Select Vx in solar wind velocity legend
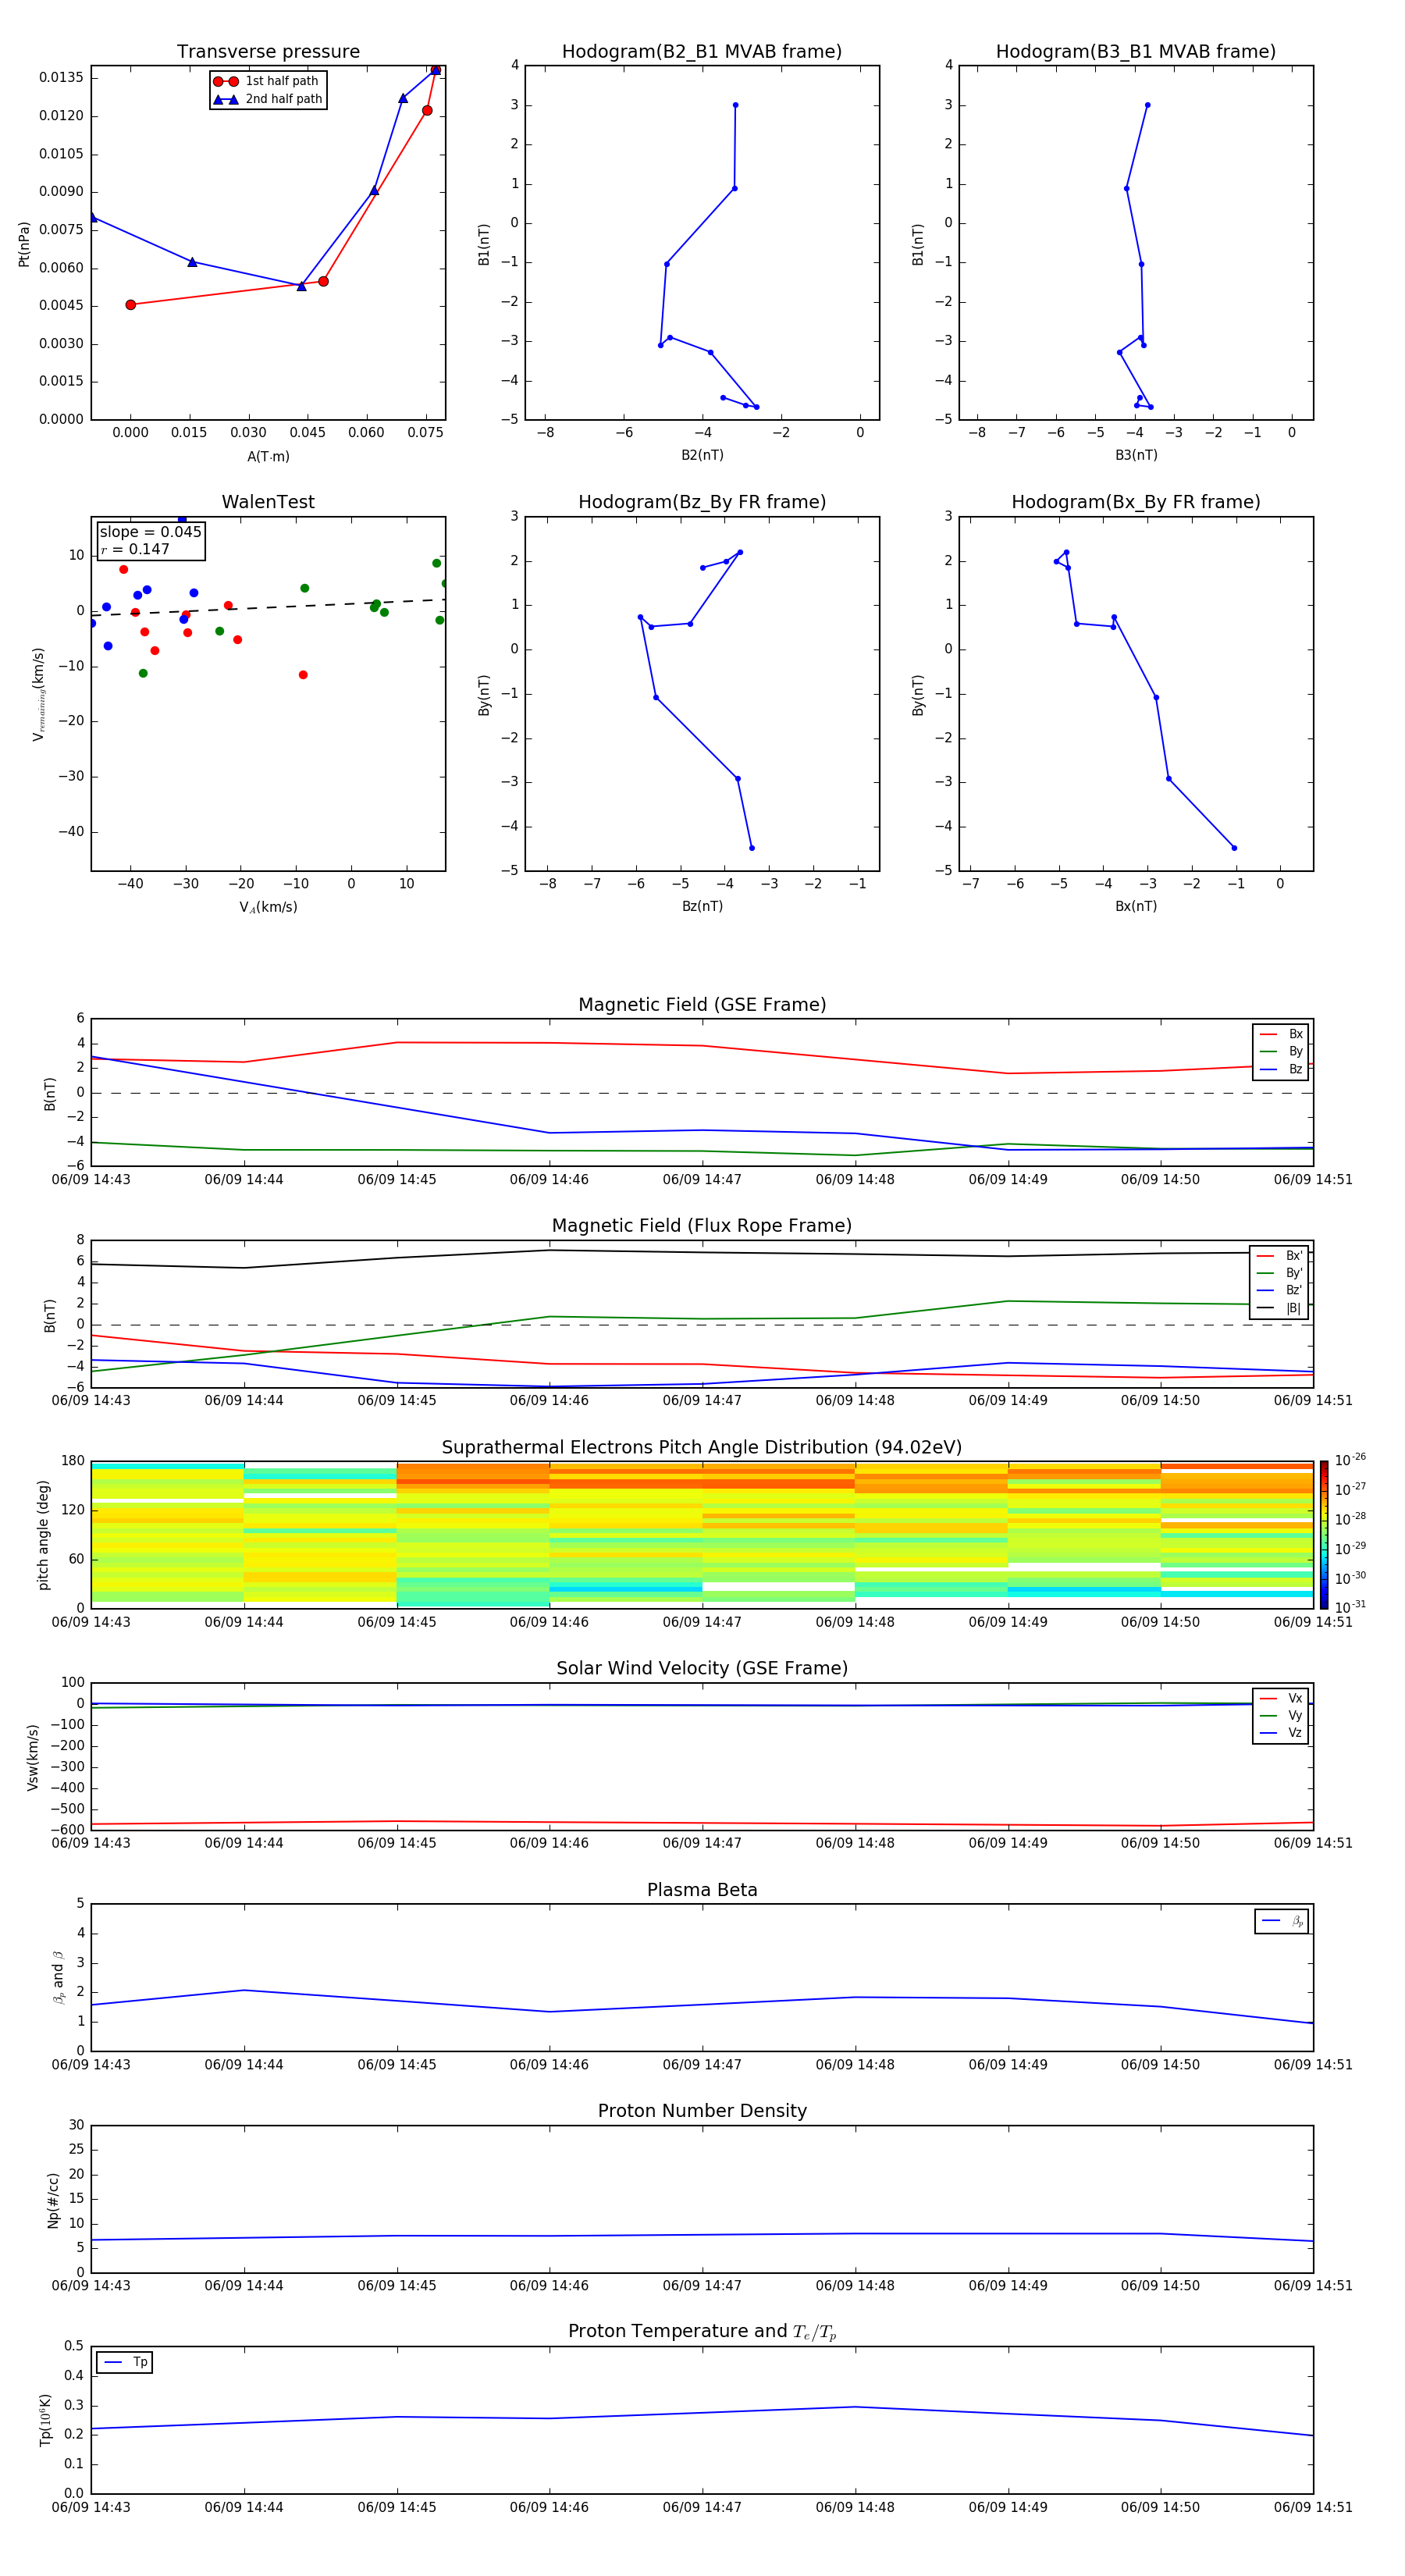This screenshot has width=1405, height=2576. tap(1281, 1698)
